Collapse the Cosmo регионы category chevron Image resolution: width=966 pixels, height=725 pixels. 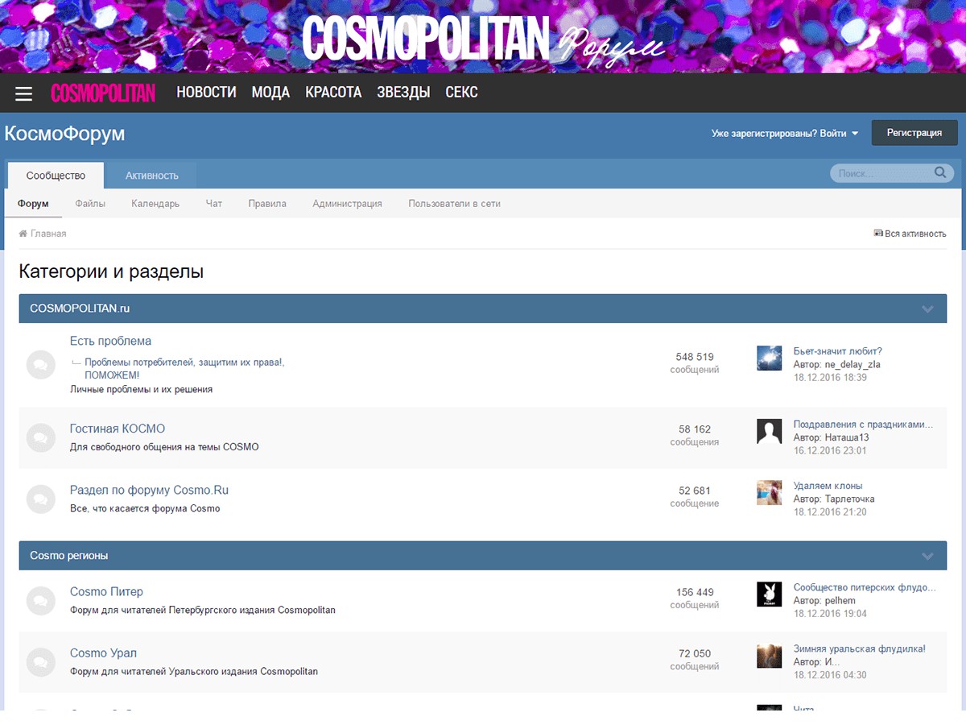pyautogui.click(x=927, y=556)
